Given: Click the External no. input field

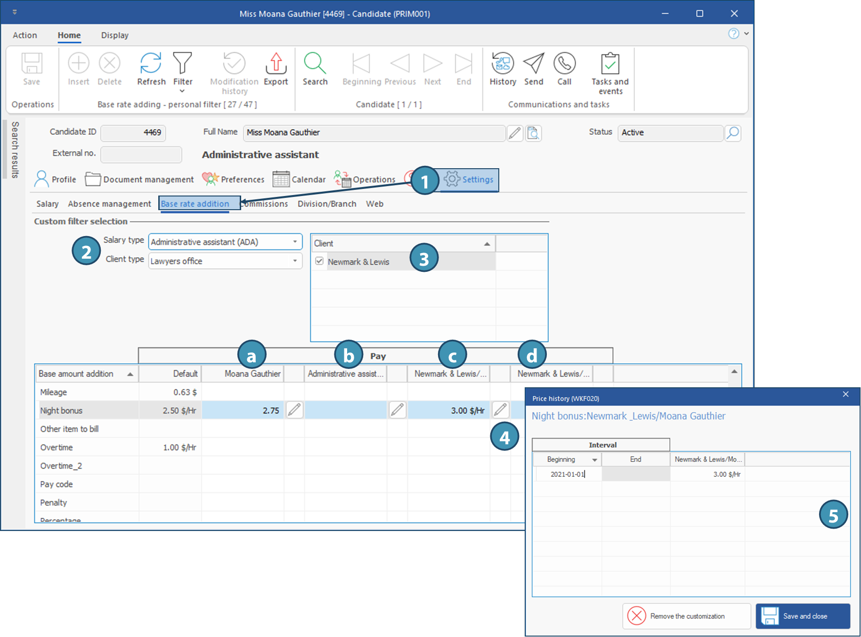Looking at the screenshot, I should point(141,154).
